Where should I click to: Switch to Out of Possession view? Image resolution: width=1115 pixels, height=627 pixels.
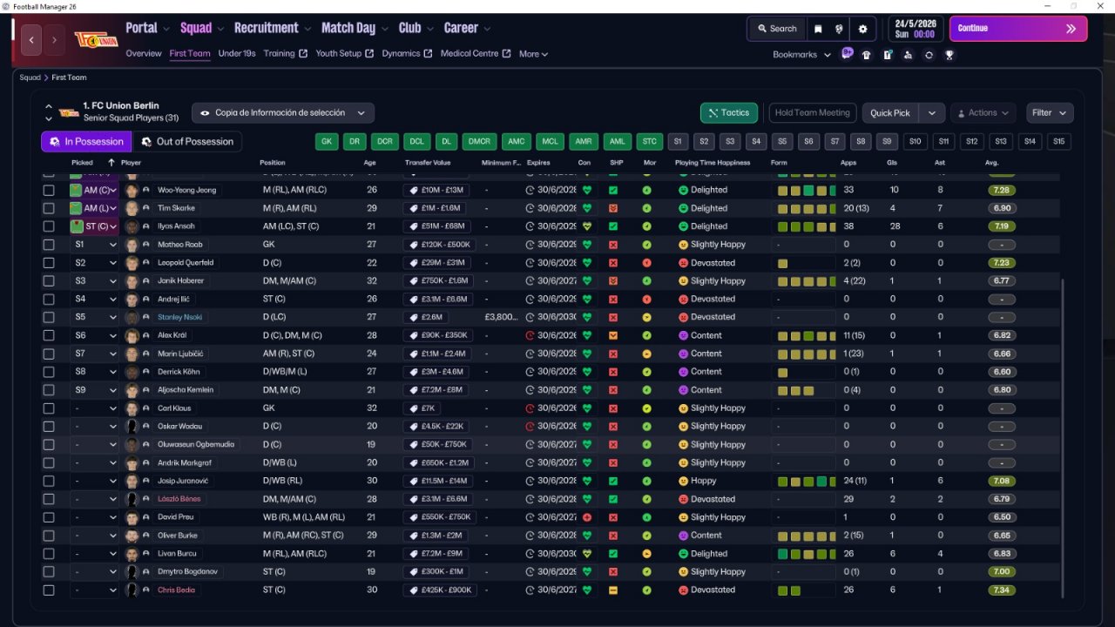187,142
